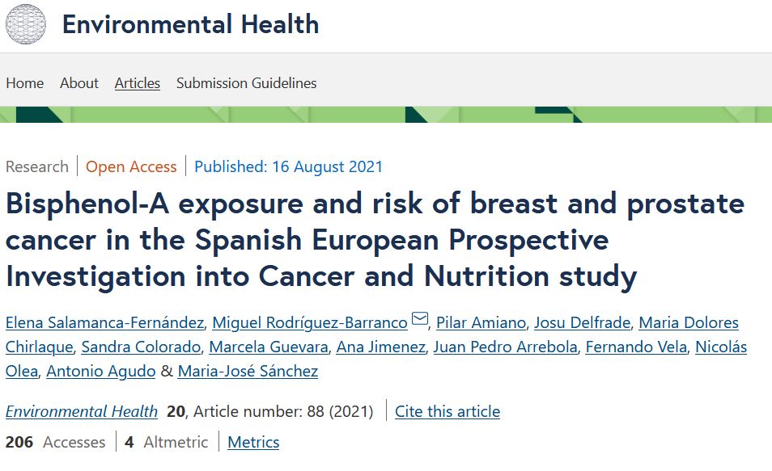Select author Antonio Agudo
Image resolution: width=772 pixels, height=471 pixels.
pyautogui.click(x=101, y=372)
